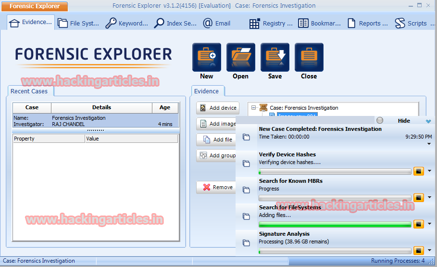The height and width of the screenshot is (267, 437).
Task: Click the Open case folder icon
Action: (x=240, y=57)
